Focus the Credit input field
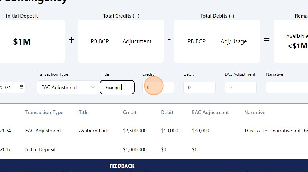This screenshot has height=172, width=308. pos(158,87)
